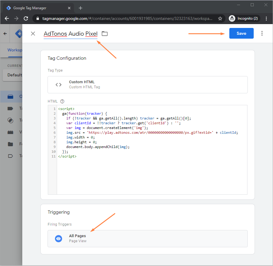Switch to the Workspace tab

tap(15, 50)
